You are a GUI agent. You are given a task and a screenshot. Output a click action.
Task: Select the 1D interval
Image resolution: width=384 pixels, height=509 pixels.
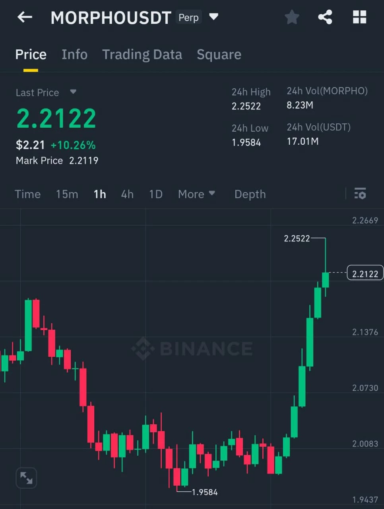[x=156, y=194]
